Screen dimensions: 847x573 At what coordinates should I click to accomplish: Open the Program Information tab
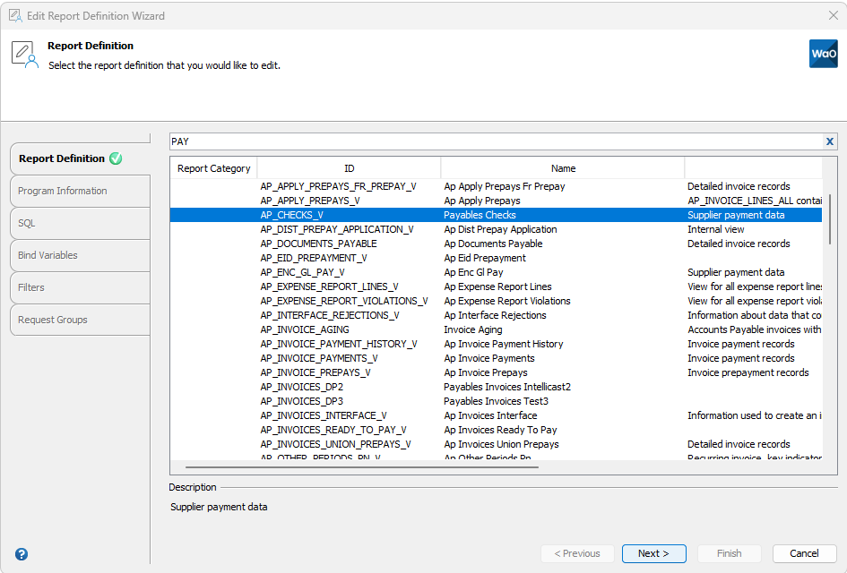tap(63, 191)
